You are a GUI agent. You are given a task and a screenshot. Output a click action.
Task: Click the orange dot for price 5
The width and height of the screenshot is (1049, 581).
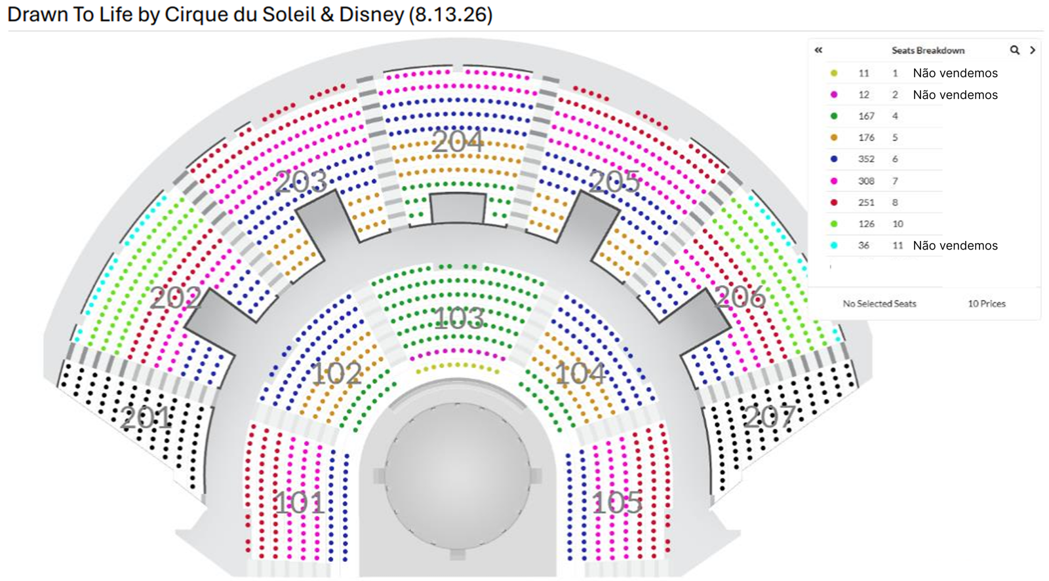[x=834, y=138]
